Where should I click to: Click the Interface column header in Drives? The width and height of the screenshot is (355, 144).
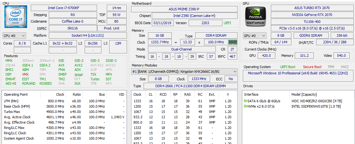(x=251, y=94)
